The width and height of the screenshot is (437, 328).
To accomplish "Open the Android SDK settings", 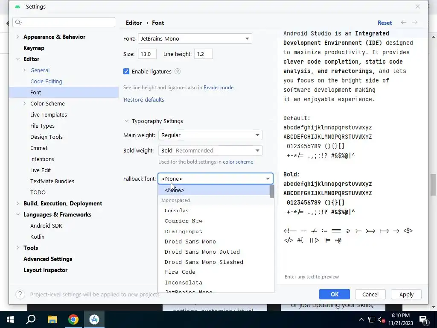I will pos(46,225).
